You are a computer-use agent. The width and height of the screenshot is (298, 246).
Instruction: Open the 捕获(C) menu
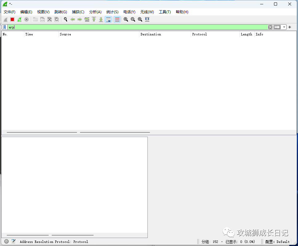tap(78, 12)
